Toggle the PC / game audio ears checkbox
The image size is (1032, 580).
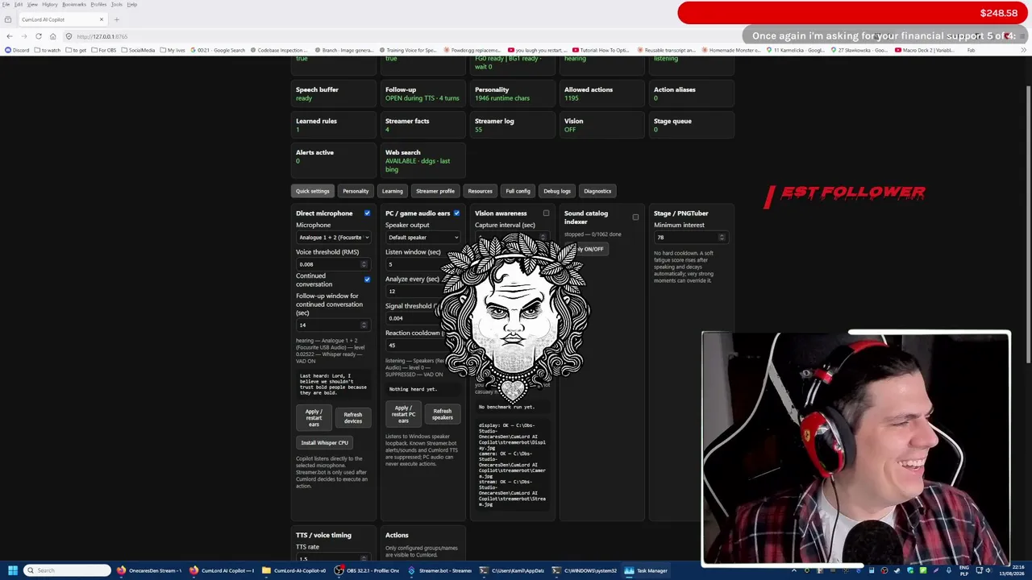(x=456, y=213)
